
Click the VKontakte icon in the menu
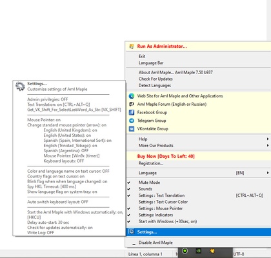132,129
